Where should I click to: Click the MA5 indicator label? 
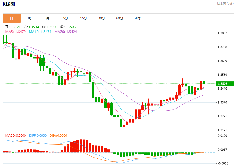coord(15,32)
